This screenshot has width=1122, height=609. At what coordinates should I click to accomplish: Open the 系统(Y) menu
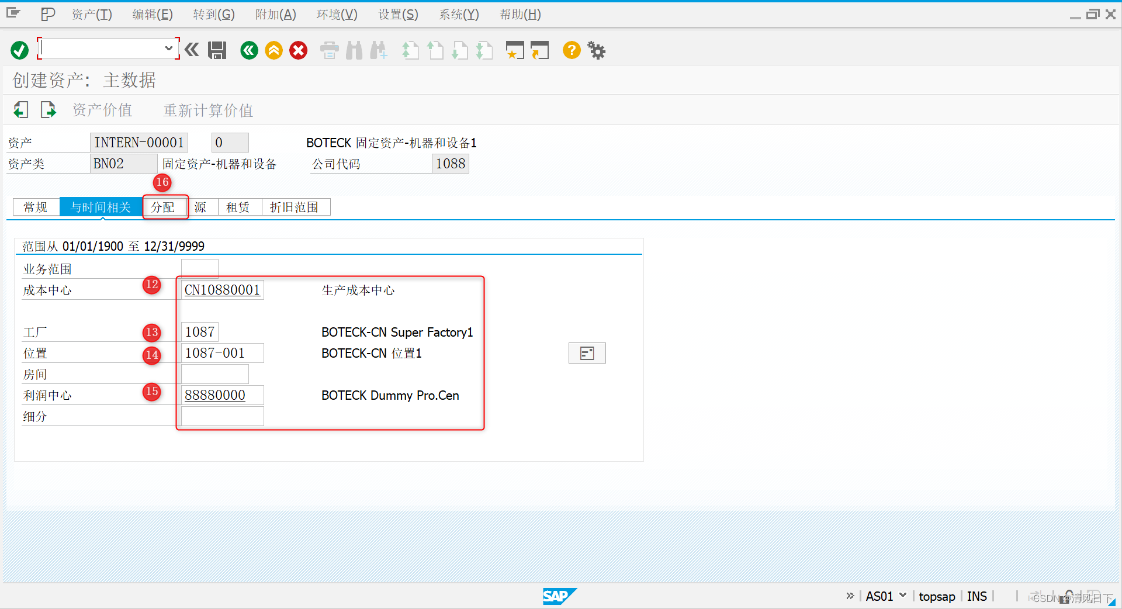tap(459, 14)
